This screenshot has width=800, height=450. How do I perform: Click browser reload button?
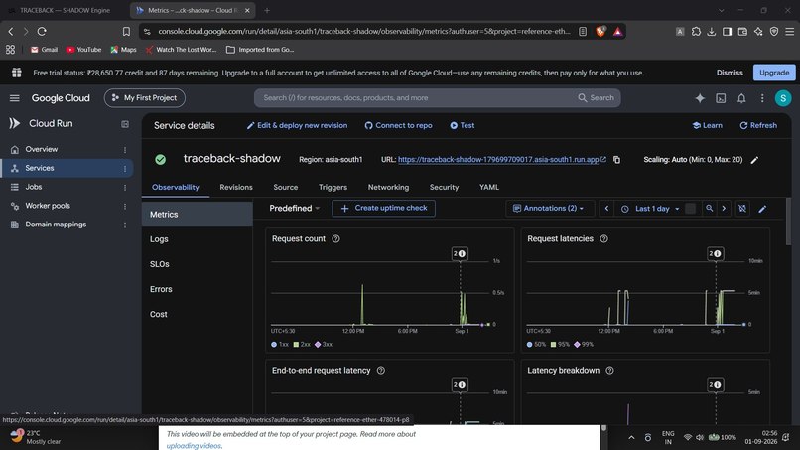tap(42, 31)
